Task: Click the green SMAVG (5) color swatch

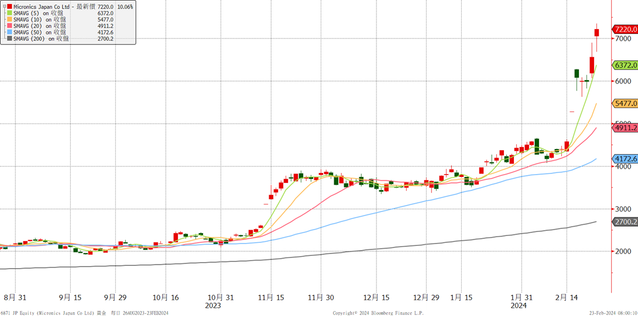Action: pos(10,13)
